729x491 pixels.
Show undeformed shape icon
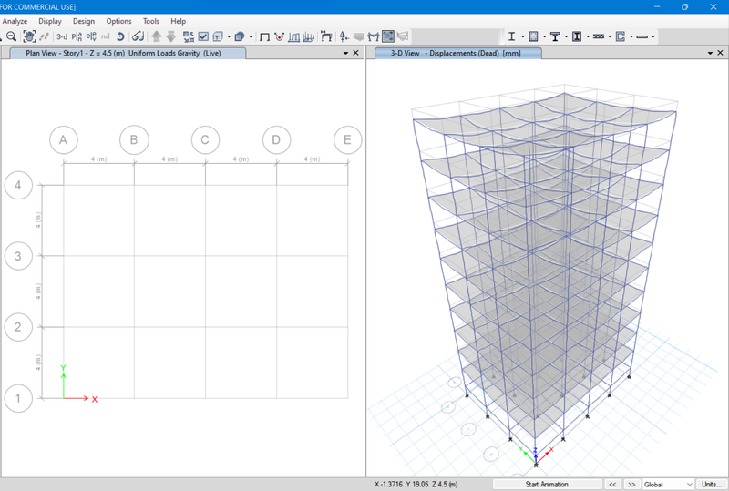pos(264,36)
